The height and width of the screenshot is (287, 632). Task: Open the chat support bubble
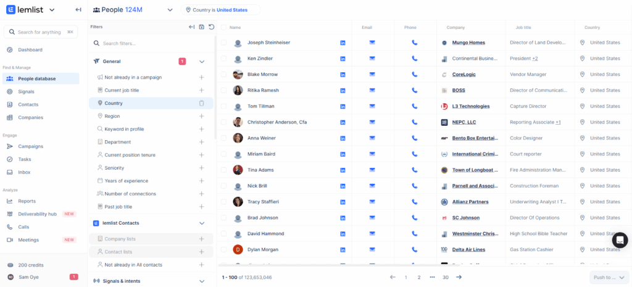coord(620,240)
